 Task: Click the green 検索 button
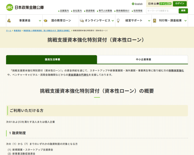(x=183, y=11)
